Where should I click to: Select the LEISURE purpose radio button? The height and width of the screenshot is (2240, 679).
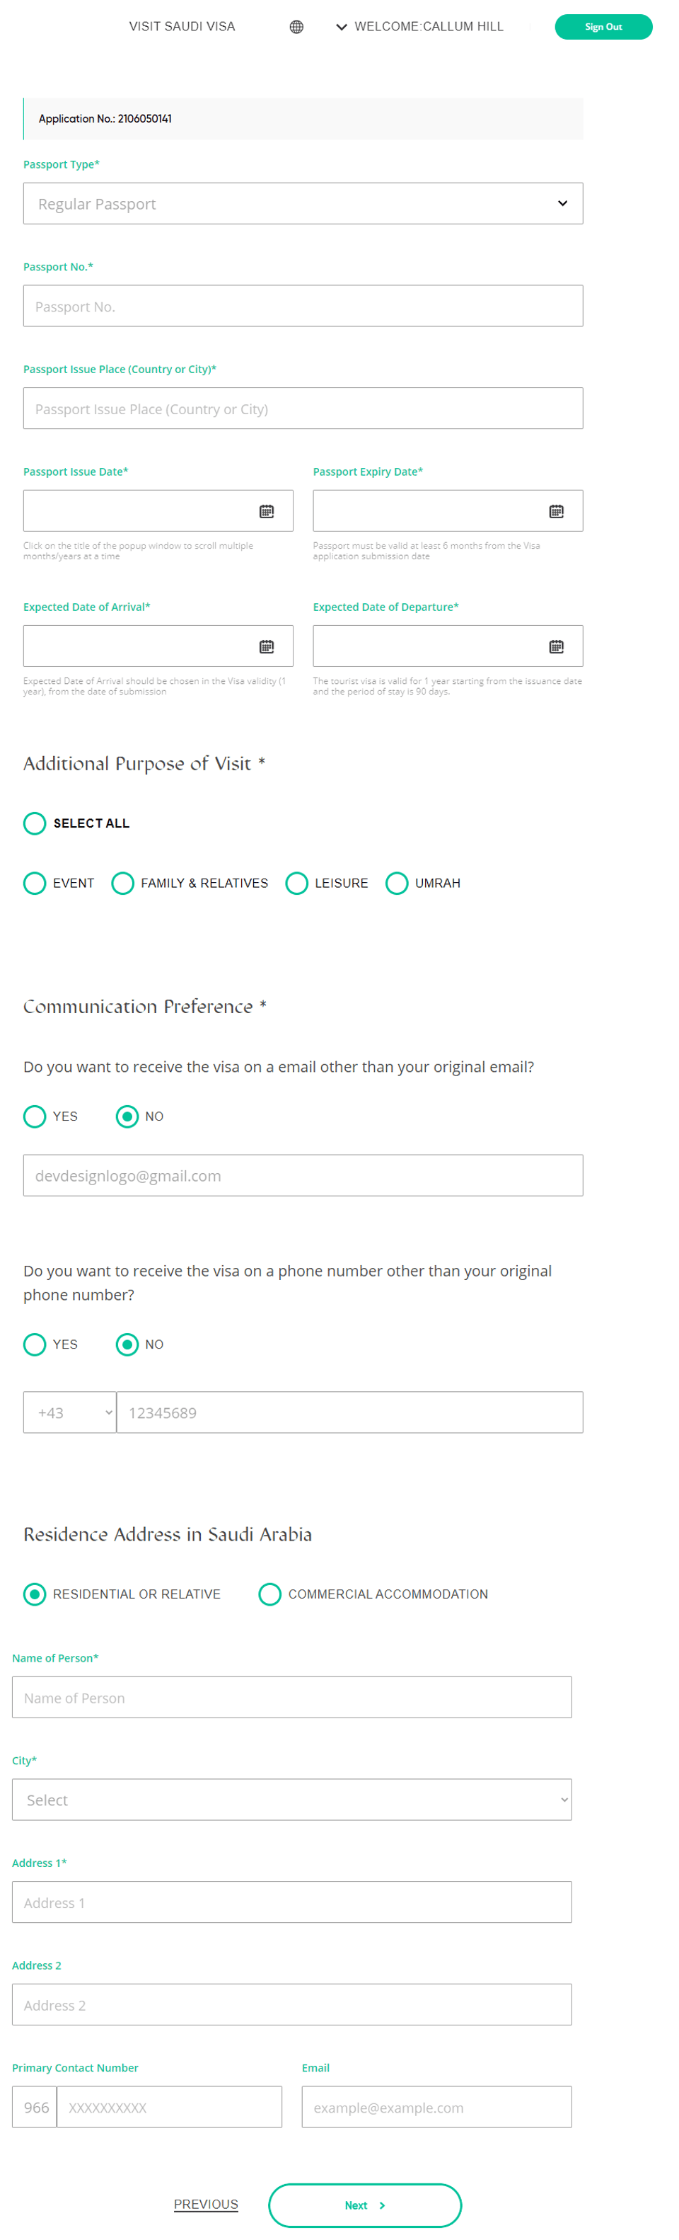(297, 883)
